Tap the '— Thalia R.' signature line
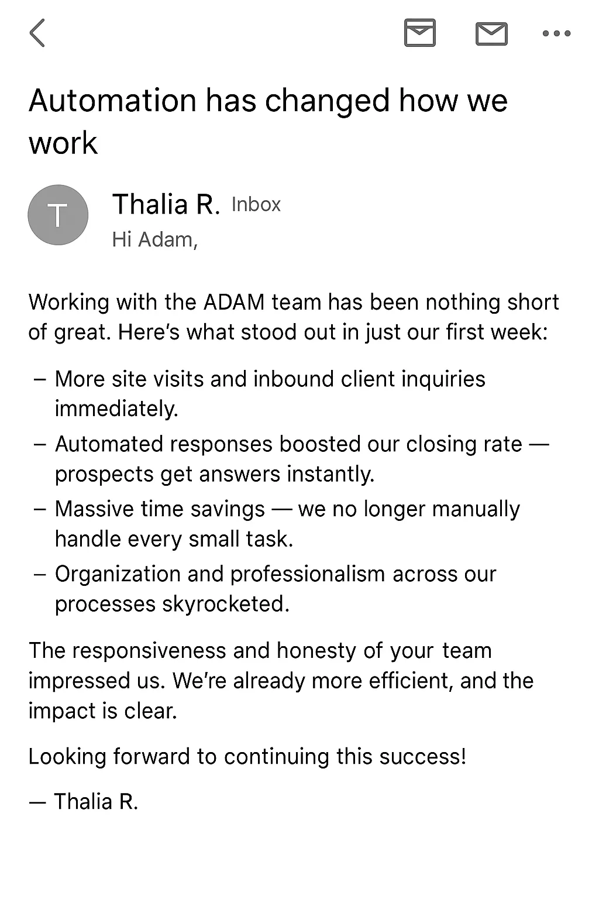Viewport: 599px width, 899px height. point(83,802)
